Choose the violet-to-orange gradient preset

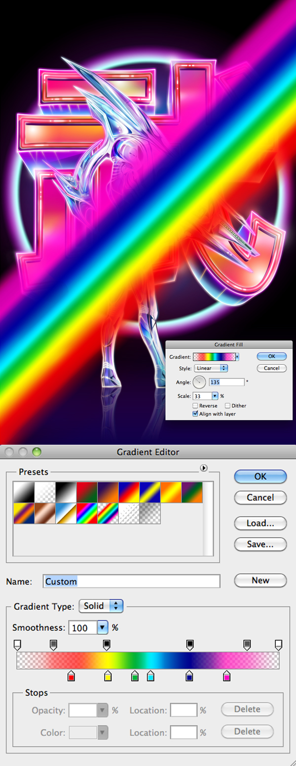(x=108, y=493)
